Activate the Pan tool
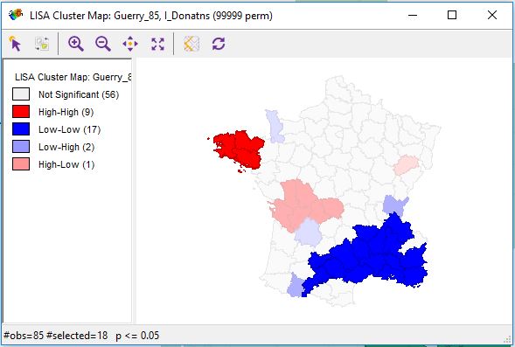This screenshot has height=347, width=515. tap(130, 44)
